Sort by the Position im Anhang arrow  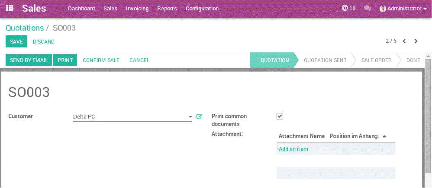384,136
